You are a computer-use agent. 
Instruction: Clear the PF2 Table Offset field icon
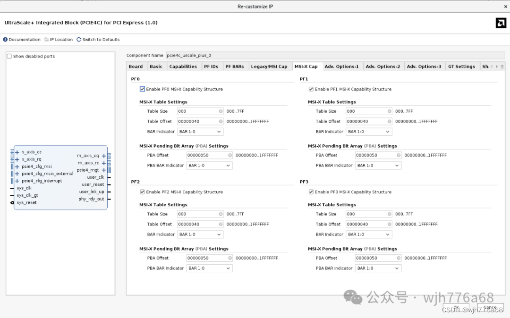221,224
